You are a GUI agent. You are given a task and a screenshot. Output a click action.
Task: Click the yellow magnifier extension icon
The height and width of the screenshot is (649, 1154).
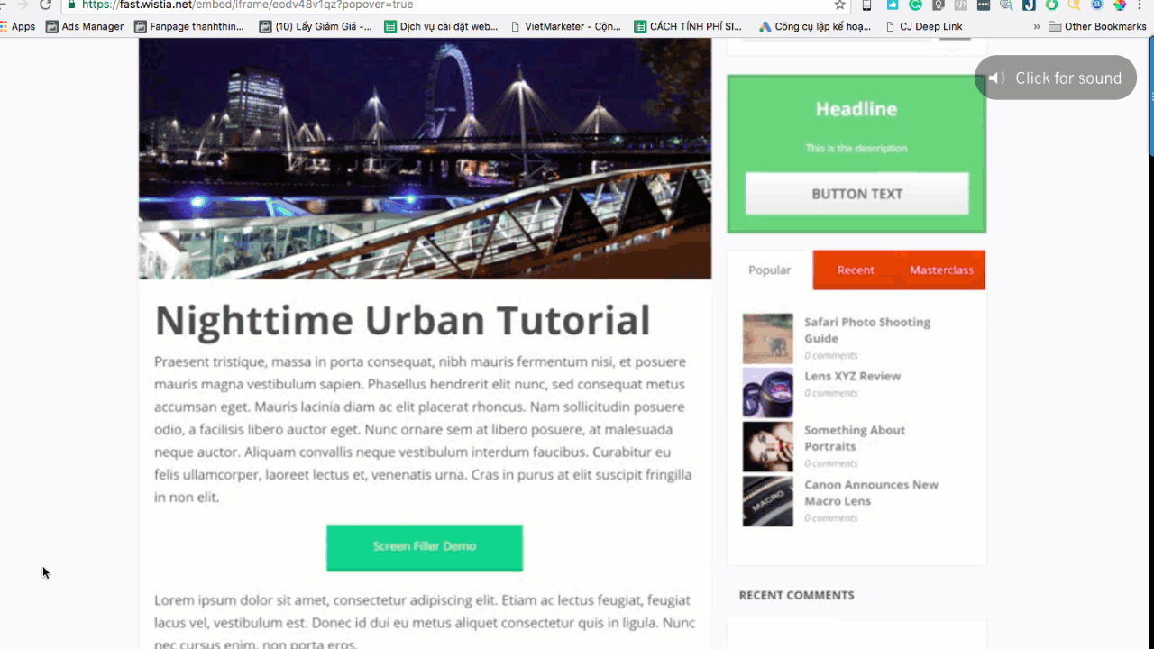pyautogui.click(x=1075, y=5)
